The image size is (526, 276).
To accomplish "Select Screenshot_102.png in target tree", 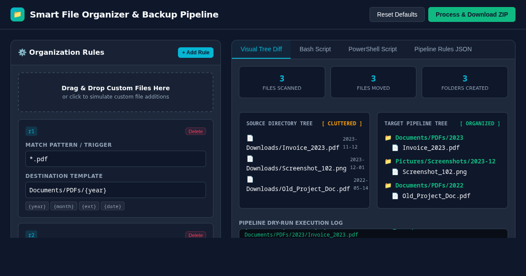I will (434, 172).
